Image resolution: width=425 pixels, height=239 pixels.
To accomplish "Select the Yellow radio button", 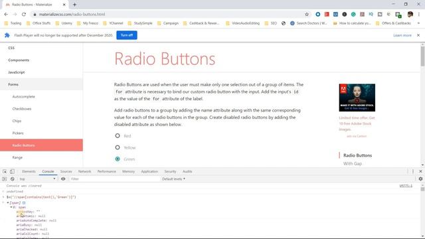I will click(x=118, y=147).
